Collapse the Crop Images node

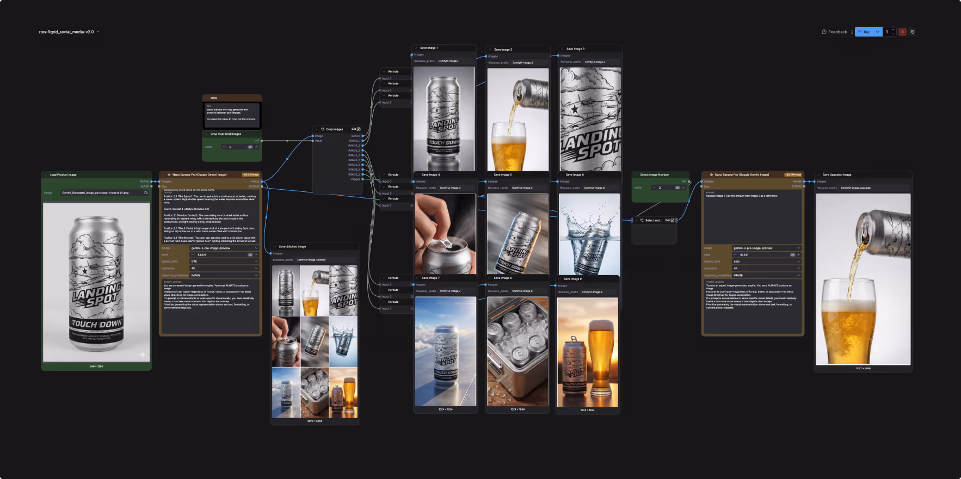(x=317, y=129)
